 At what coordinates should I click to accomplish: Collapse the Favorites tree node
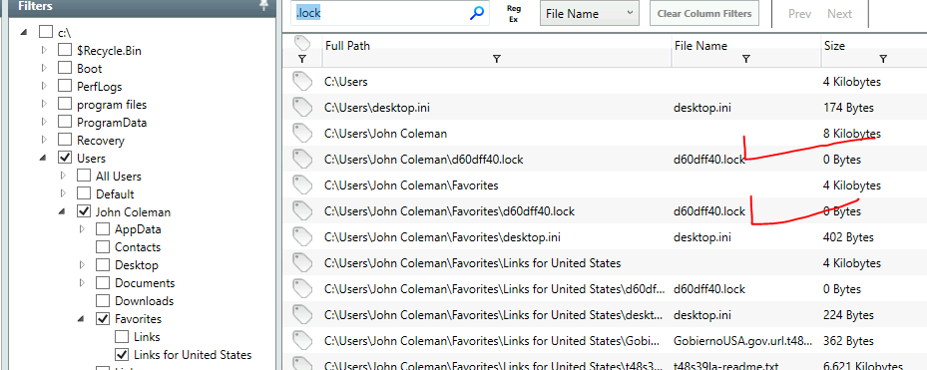[x=81, y=319]
